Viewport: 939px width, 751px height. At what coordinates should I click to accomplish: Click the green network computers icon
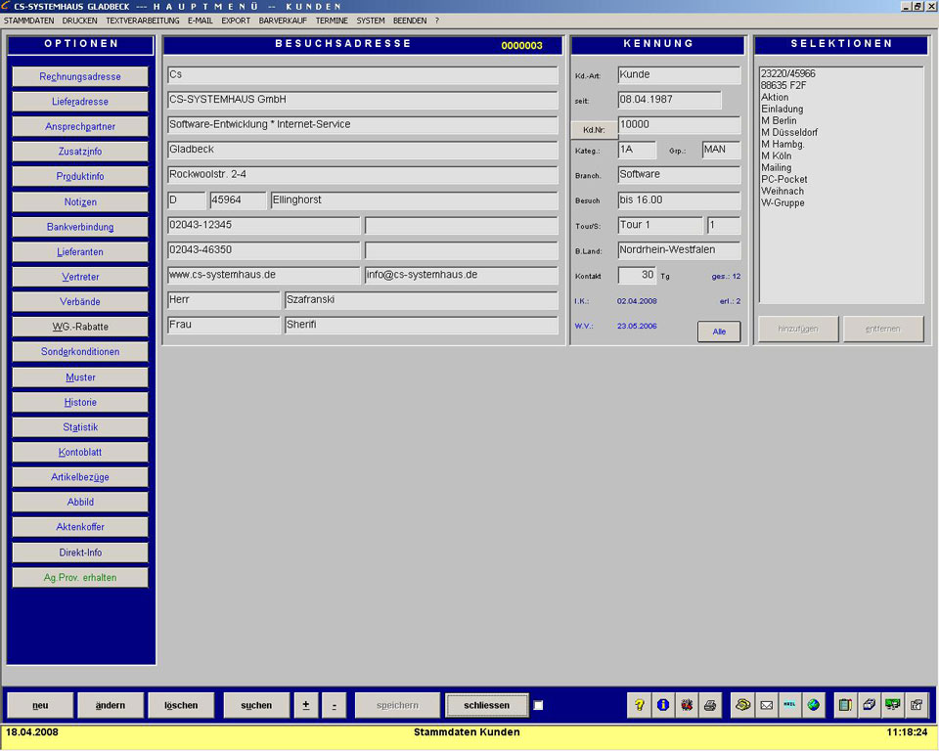(x=892, y=705)
